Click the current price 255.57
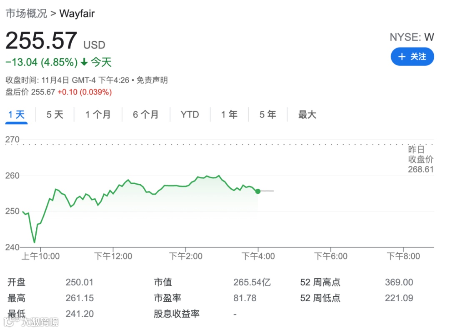The image size is (450, 330). pyautogui.click(x=41, y=40)
